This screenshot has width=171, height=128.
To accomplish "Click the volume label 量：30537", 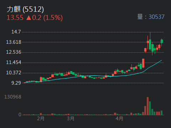I will point(151,17).
